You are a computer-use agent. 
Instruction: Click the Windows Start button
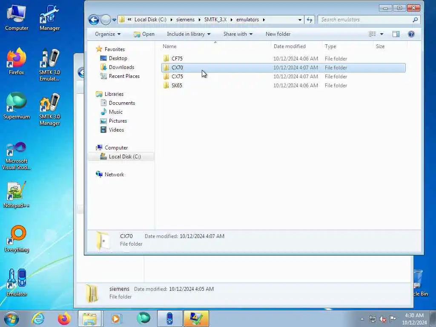[11, 318]
